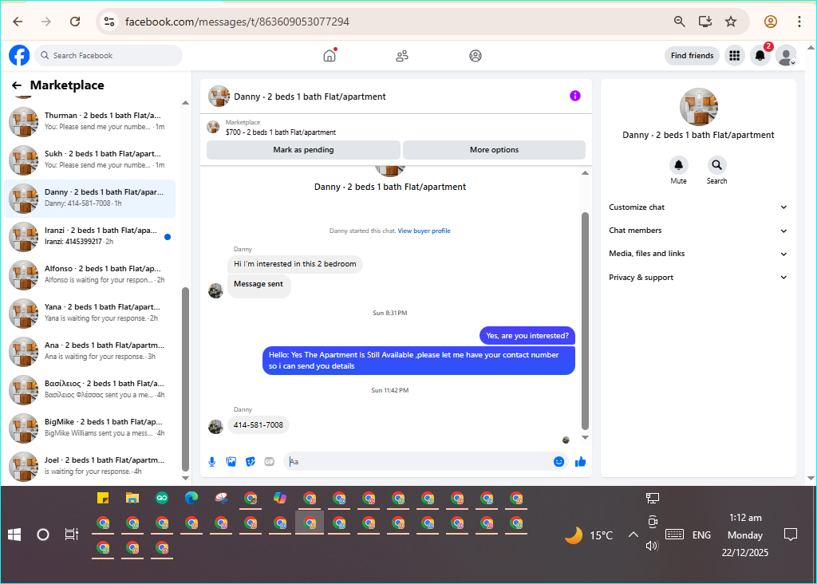Open Joel conversation in list
The height and width of the screenshot is (584, 817).
[90, 466]
